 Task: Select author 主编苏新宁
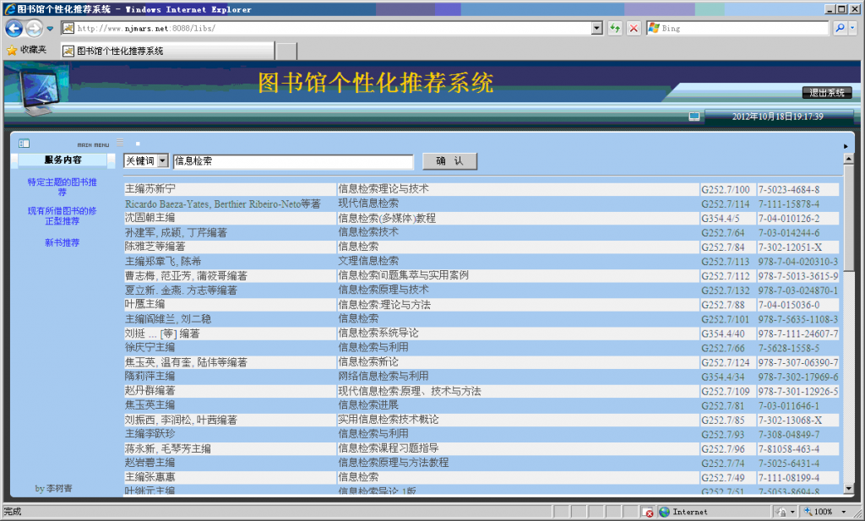[x=150, y=188]
